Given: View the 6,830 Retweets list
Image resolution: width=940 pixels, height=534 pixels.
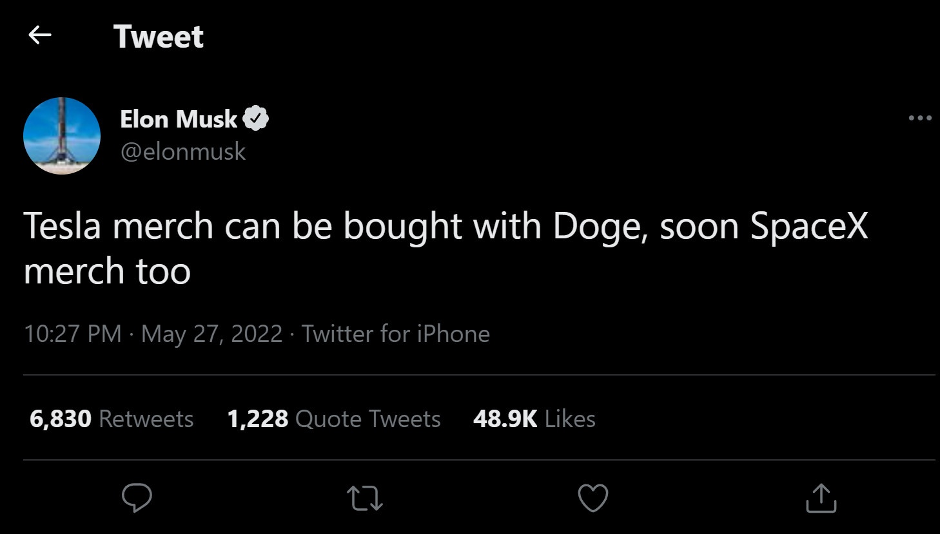Looking at the screenshot, I should tap(110, 419).
